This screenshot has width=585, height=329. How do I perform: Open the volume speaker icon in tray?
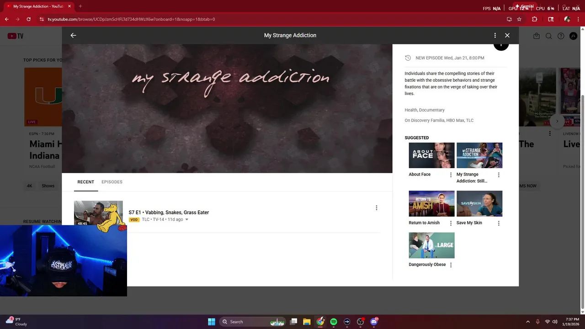click(x=555, y=322)
